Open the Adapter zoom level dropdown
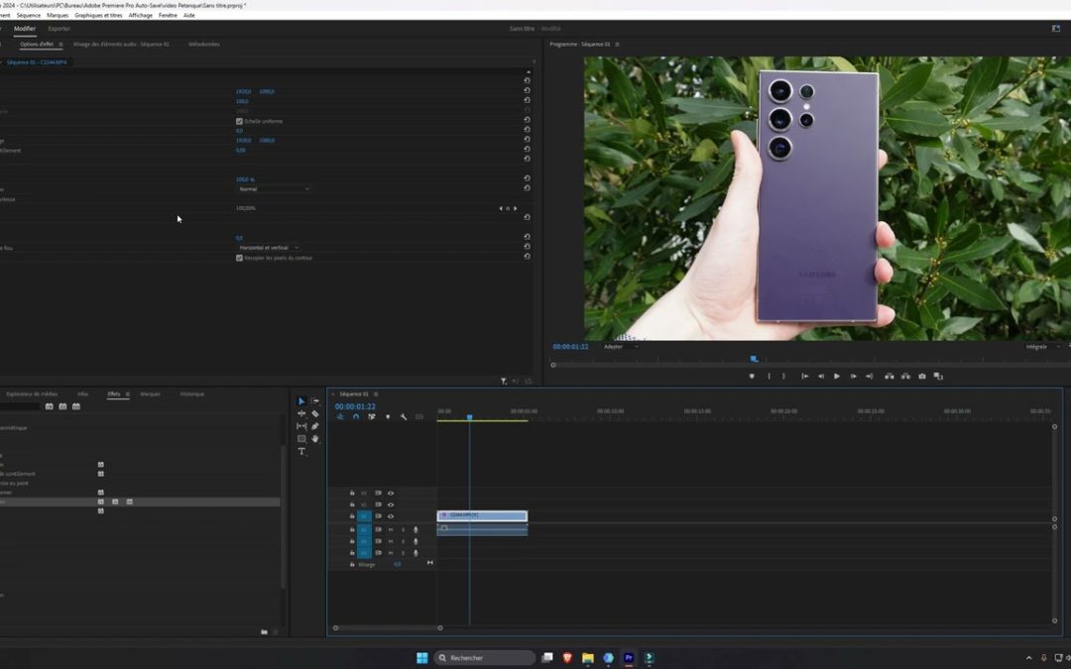This screenshot has width=1071, height=669. coord(620,347)
